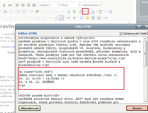Insert an emoticon with the smiley icon

[87, 18]
